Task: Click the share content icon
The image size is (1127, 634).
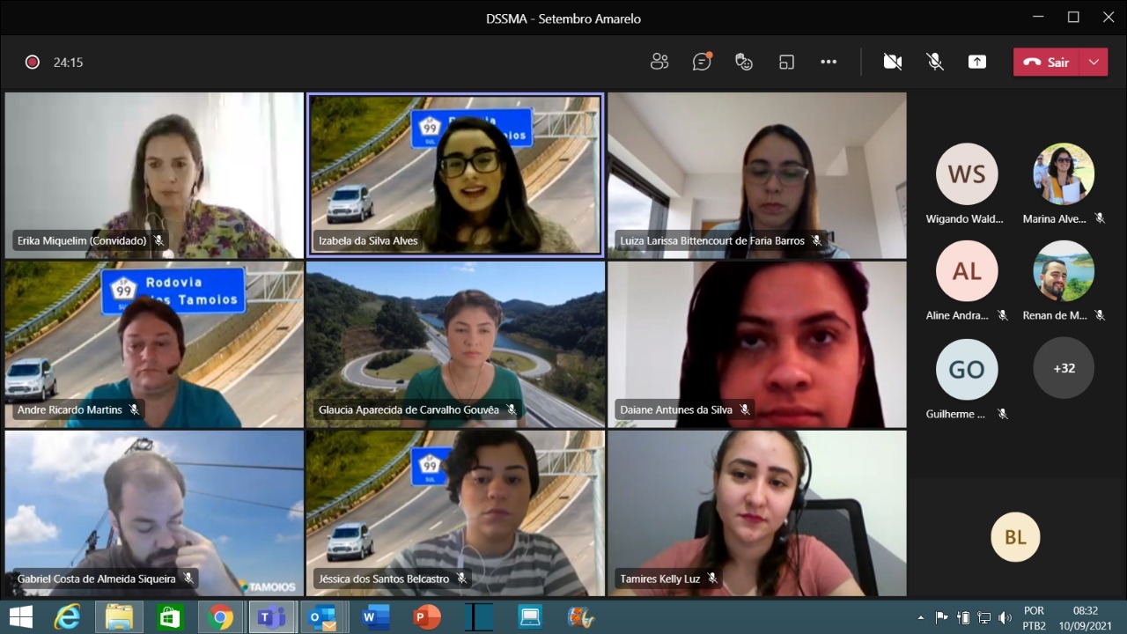Action: [977, 62]
